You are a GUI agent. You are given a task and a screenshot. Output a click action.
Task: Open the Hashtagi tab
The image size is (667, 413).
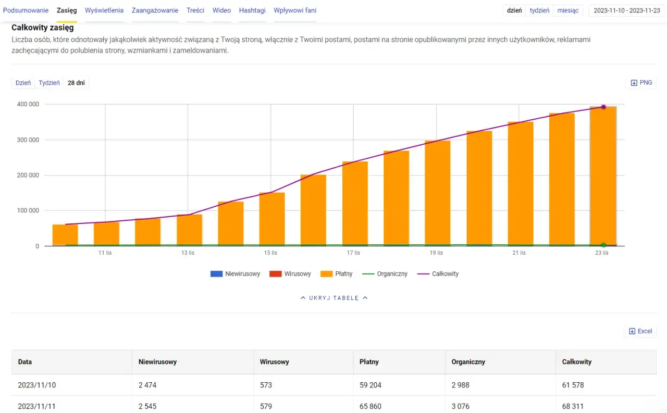tap(252, 10)
